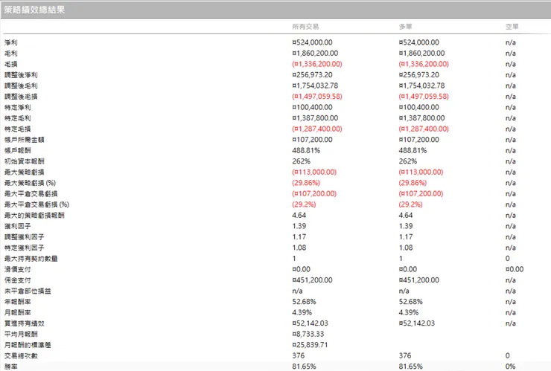Select the 獲利因子 row label

pyautogui.click(x=18, y=226)
